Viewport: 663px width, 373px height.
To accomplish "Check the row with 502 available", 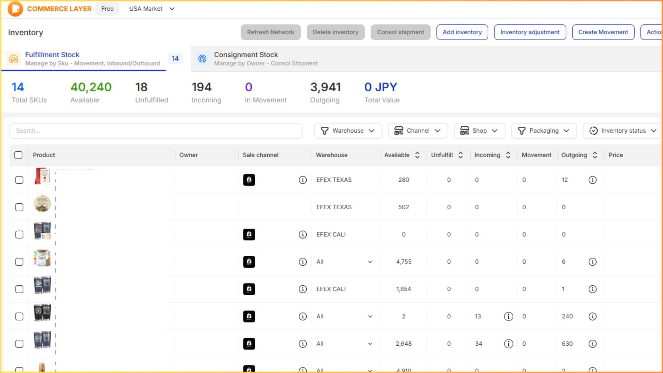I will click(19, 207).
